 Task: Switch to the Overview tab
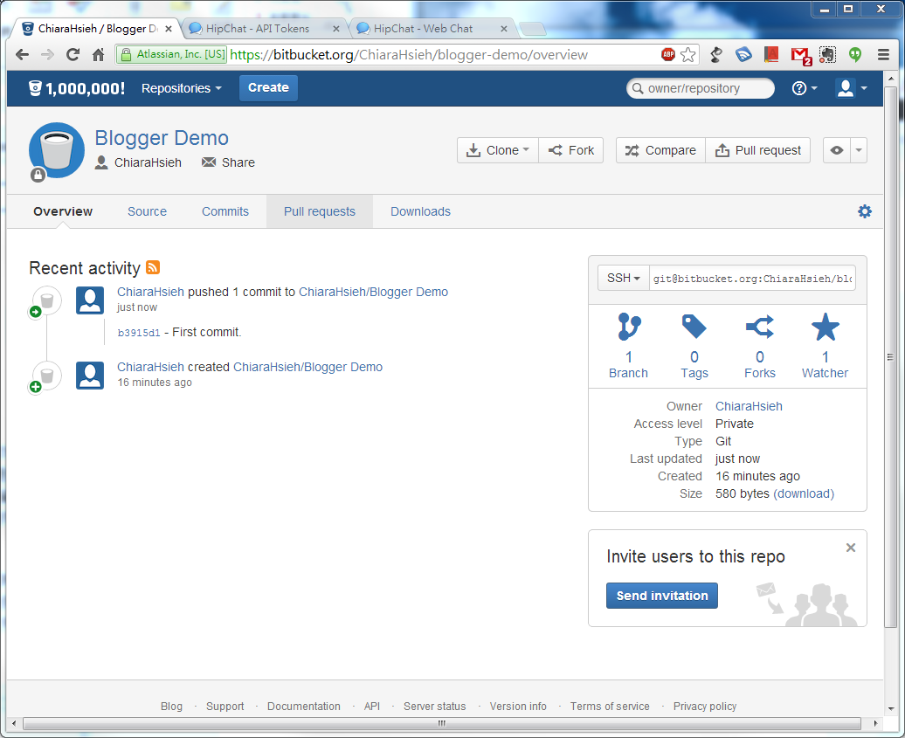coord(63,211)
